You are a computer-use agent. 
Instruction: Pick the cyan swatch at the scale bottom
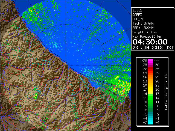pos(150,123)
